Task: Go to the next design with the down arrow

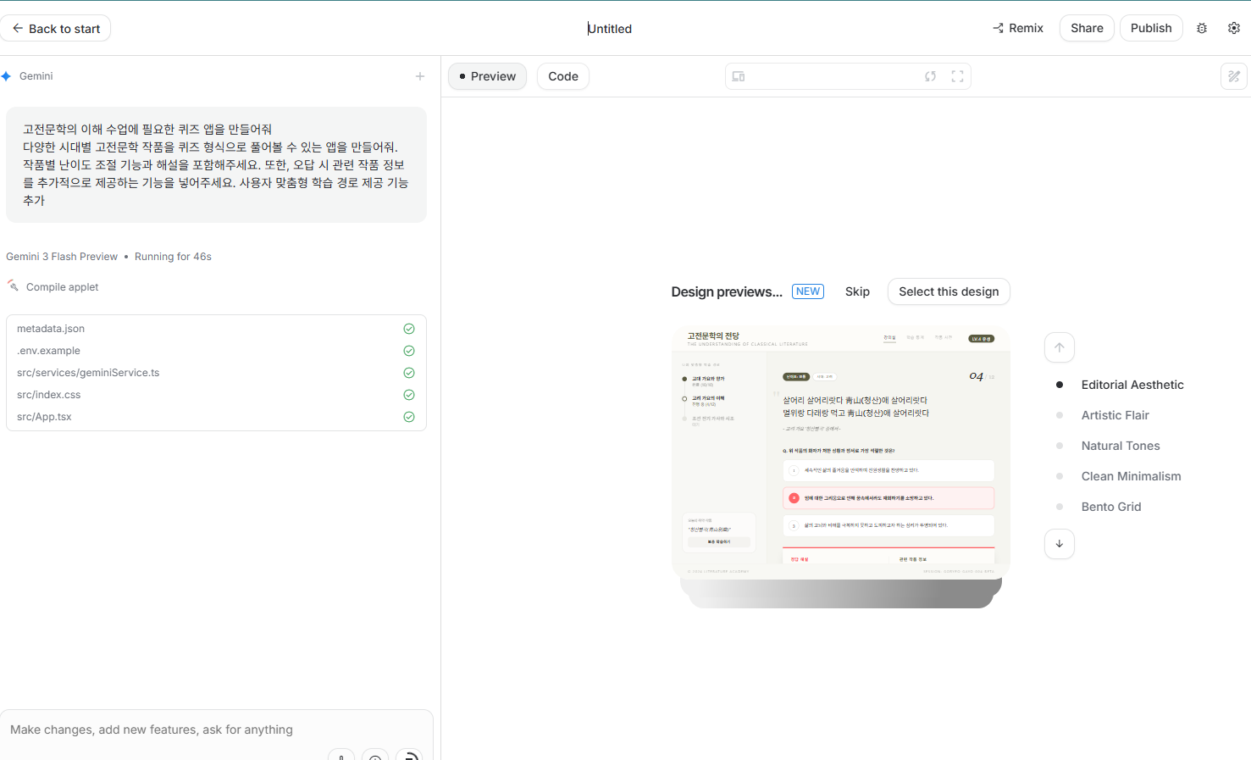Action: [1059, 544]
